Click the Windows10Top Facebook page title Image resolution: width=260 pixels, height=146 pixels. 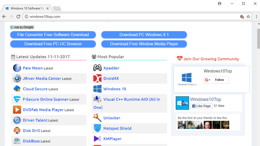coord(206,99)
